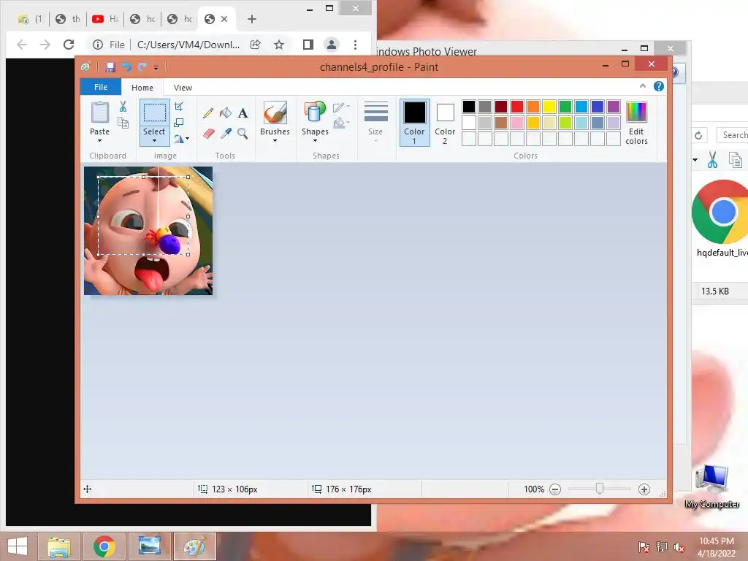Activate the Color picker eyedropper
The image size is (748, 561).
coord(226,133)
